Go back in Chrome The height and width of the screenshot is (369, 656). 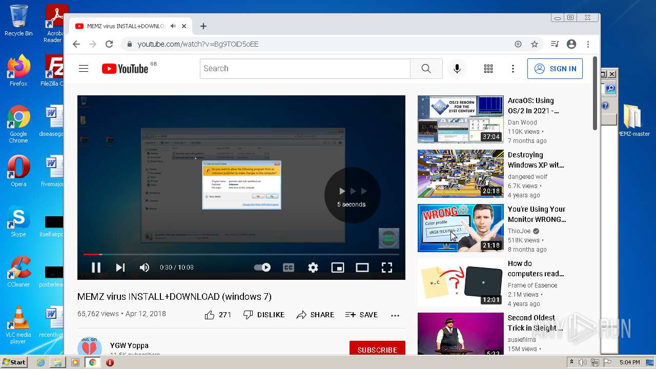(x=76, y=44)
